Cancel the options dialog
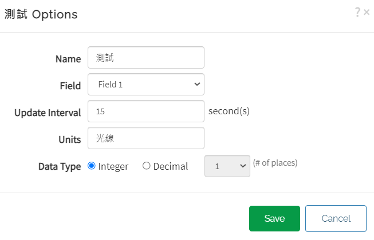Viewport: 374px width, 240px height. pyautogui.click(x=336, y=219)
